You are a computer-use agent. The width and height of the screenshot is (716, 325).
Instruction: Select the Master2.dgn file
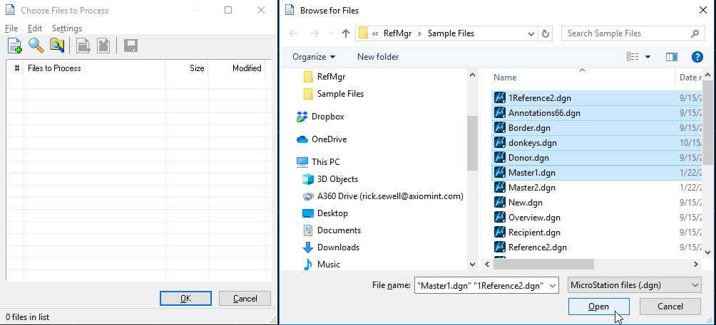click(531, 188)
